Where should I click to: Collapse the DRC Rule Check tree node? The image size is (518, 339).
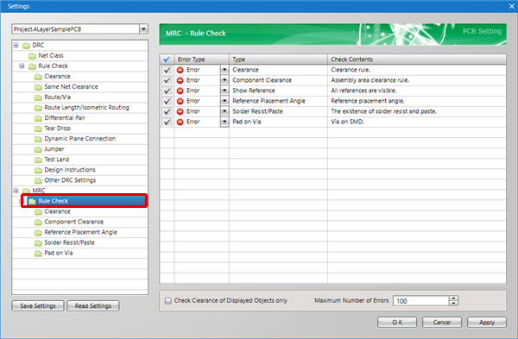[x=22, y=66]
